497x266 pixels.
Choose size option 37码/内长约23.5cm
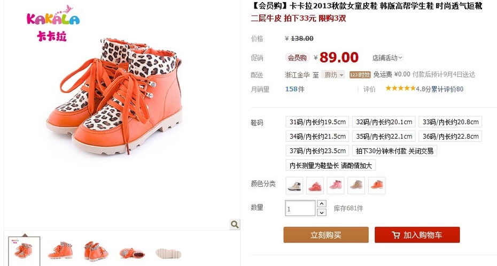point(317,151)
